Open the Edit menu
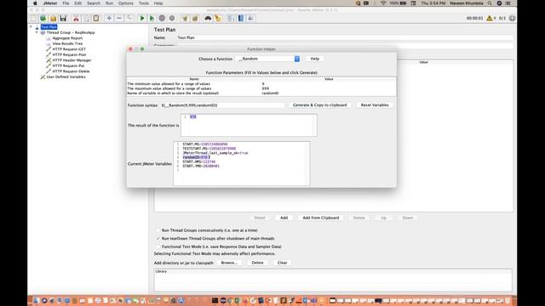This screenshot has width=545, height=306. pyautogui.click(x=77, y=3)
